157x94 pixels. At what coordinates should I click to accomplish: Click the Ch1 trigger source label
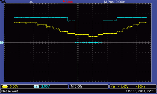tap(114, 87)
